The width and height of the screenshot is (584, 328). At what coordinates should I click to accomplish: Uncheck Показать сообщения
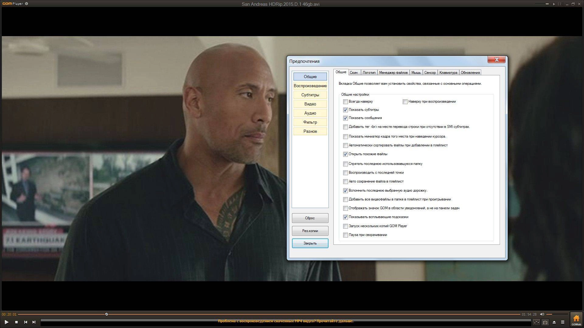point(345,118)
